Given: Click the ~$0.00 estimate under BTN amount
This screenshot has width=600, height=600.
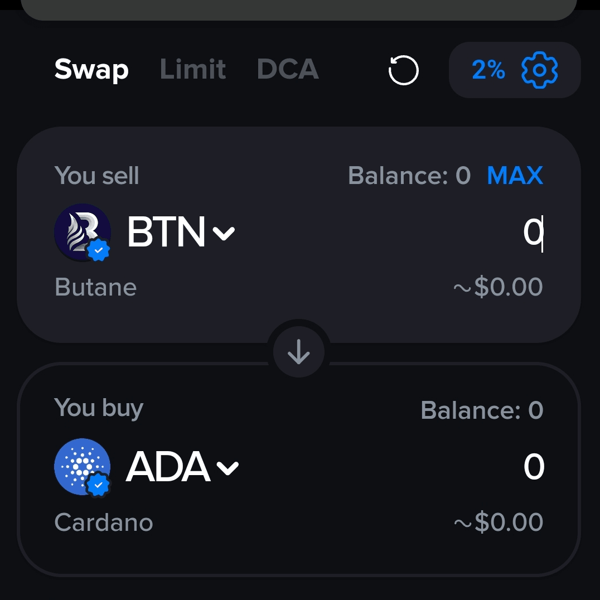Looking at the screenshot, I should point(498,287).
